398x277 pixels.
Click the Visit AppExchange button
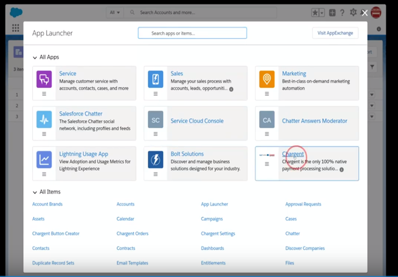coord(335,33)
